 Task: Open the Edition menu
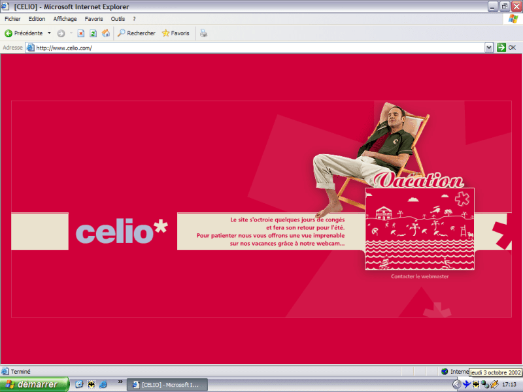tap(37, 19)
